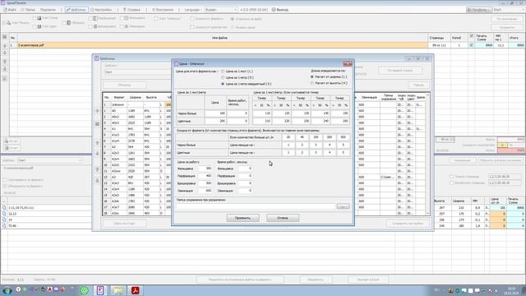Viewport: 526px width, 296px height.
Task: Click the move-up arrow icon in main window sidebar
Action: pos(5,46)
